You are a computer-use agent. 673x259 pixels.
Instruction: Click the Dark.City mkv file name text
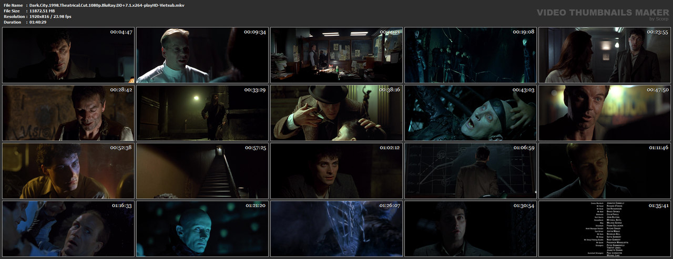click(107, 5)
